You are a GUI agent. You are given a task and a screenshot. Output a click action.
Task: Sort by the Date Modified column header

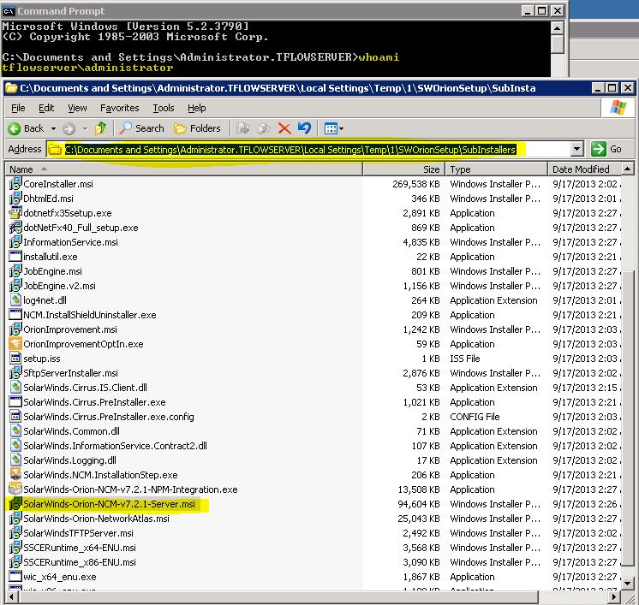585,169
